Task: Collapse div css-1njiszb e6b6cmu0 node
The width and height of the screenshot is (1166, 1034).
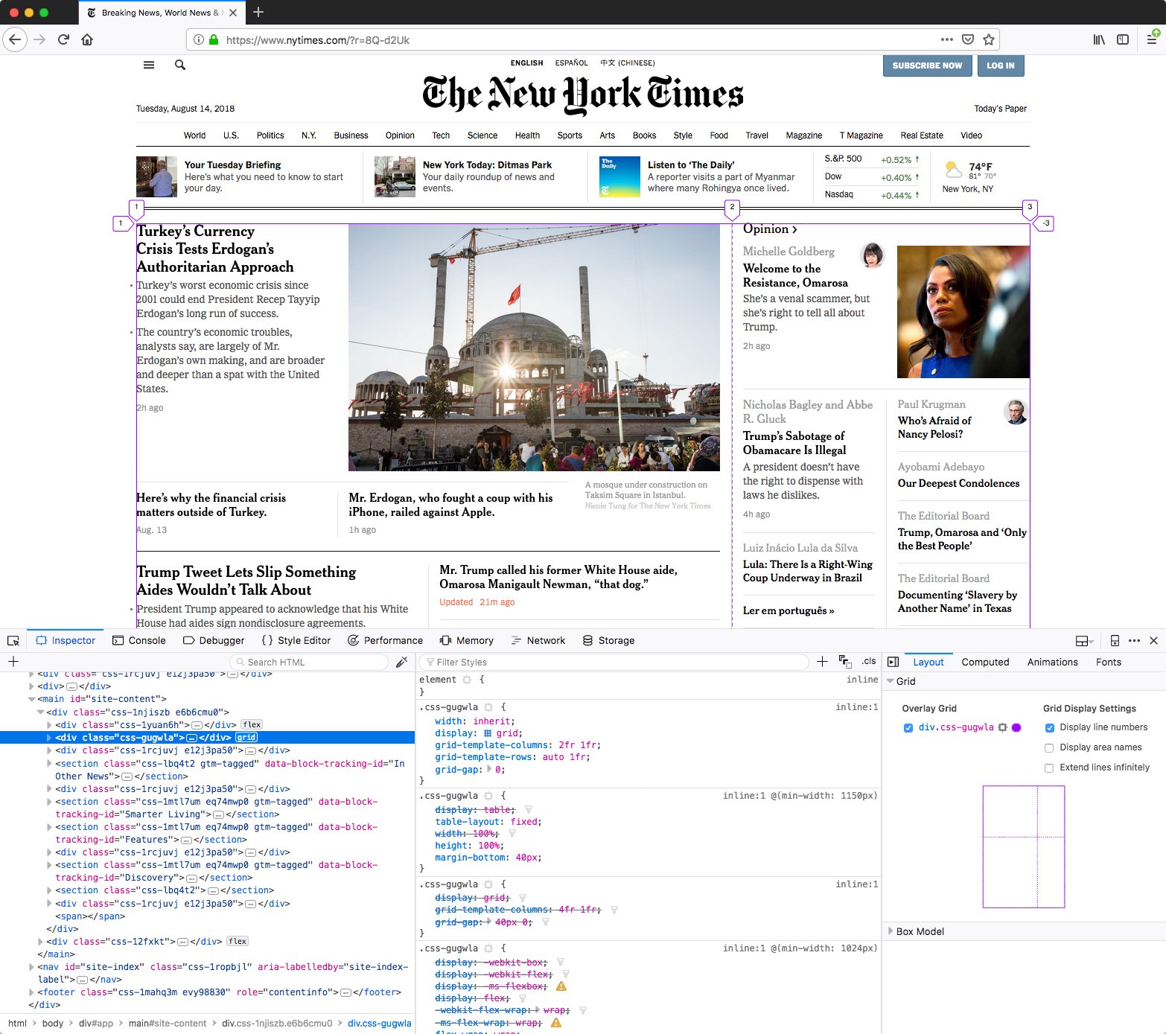Action: (40, 712)
